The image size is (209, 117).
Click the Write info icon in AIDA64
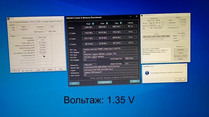[x=107, y=23]
